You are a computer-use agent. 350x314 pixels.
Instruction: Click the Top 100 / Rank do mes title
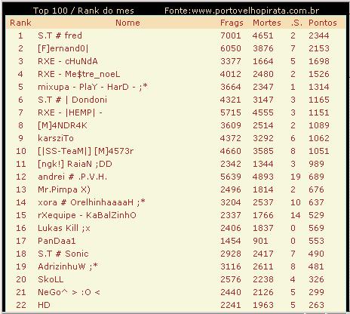coord(84,11)
